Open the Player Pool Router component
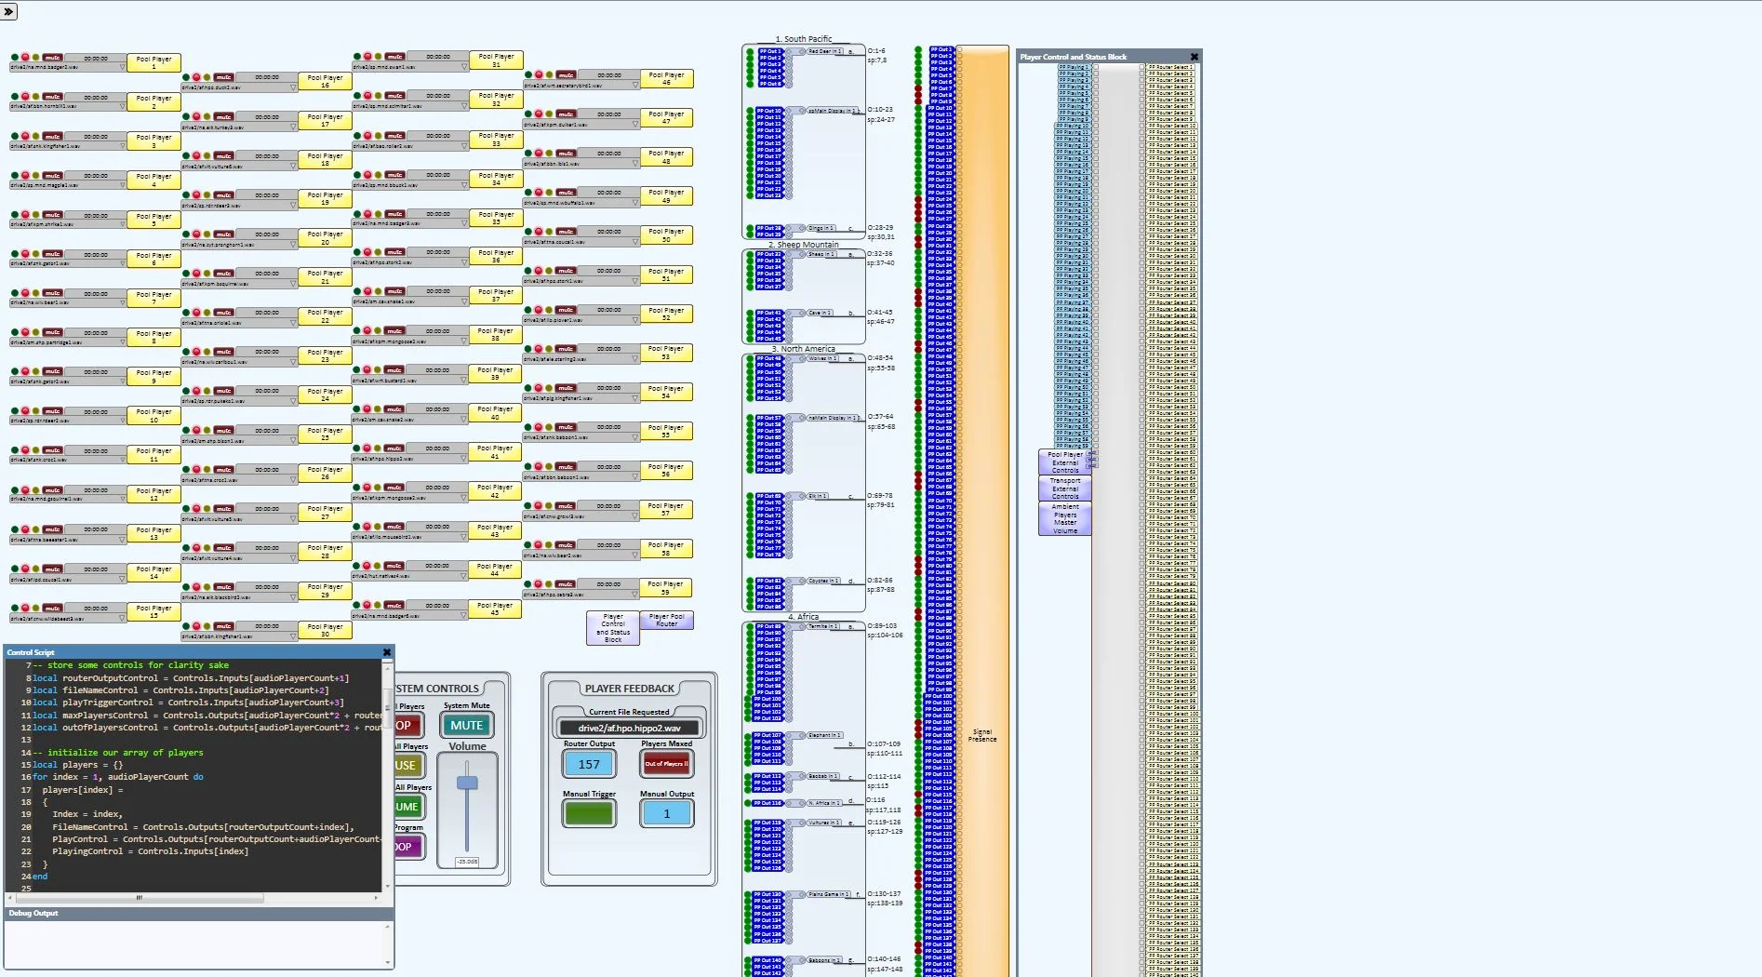The width and height of the screenshot is (1762, 977). coord(666,621)
